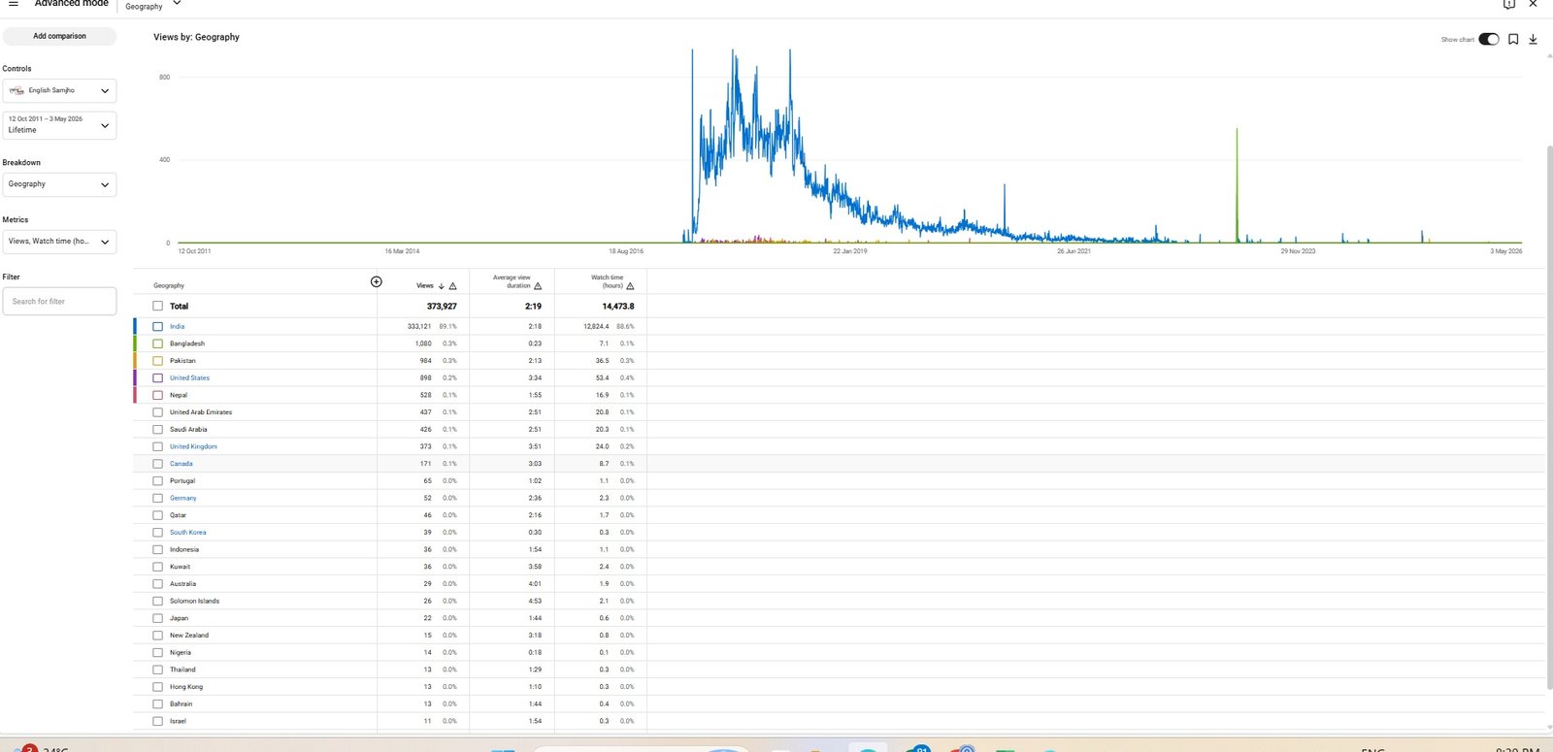Open the hamburger menu beside Advanced mode
Image resolution: width=1553 pixels, height=752 pixels.
pos(14,4)
